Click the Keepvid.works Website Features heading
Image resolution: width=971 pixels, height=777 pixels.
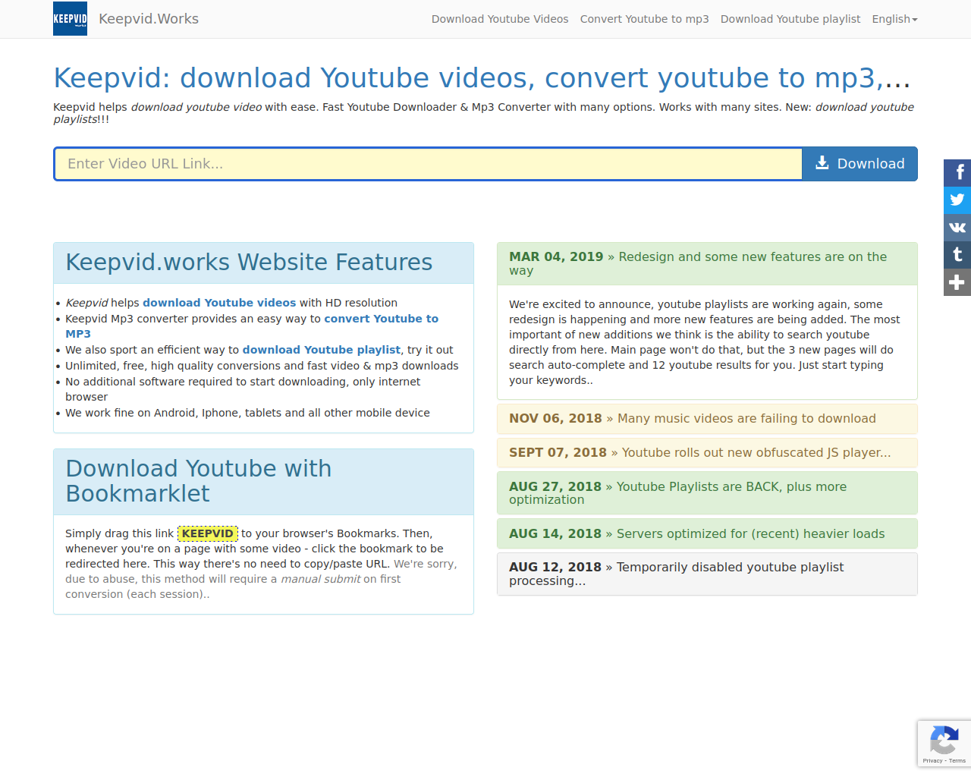249,263
